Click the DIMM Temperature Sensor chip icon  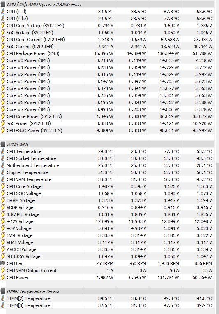click(x=2, y=291)
